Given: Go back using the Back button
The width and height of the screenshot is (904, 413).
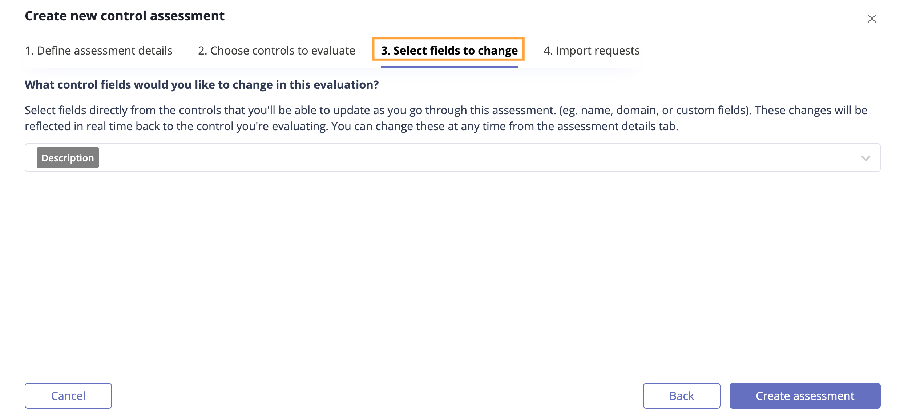Looking at the screenshot, I should pyautogui.click(x=681, y=396).
